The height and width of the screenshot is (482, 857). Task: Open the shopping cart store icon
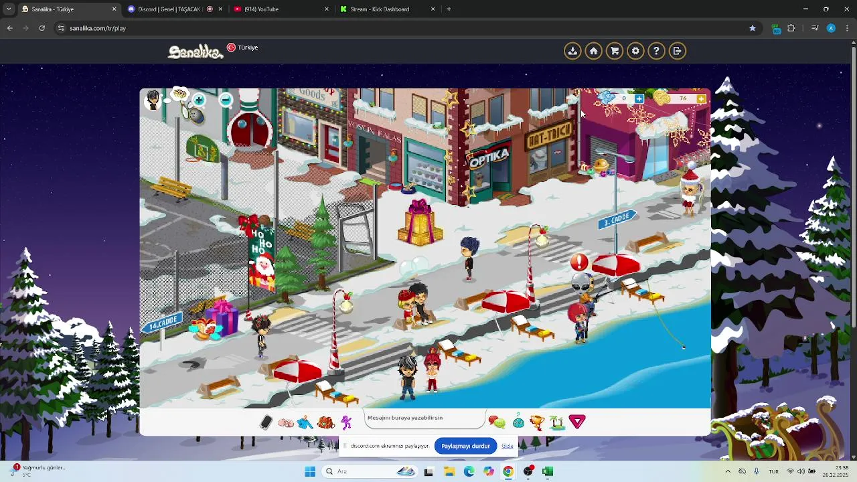point(614,51)
